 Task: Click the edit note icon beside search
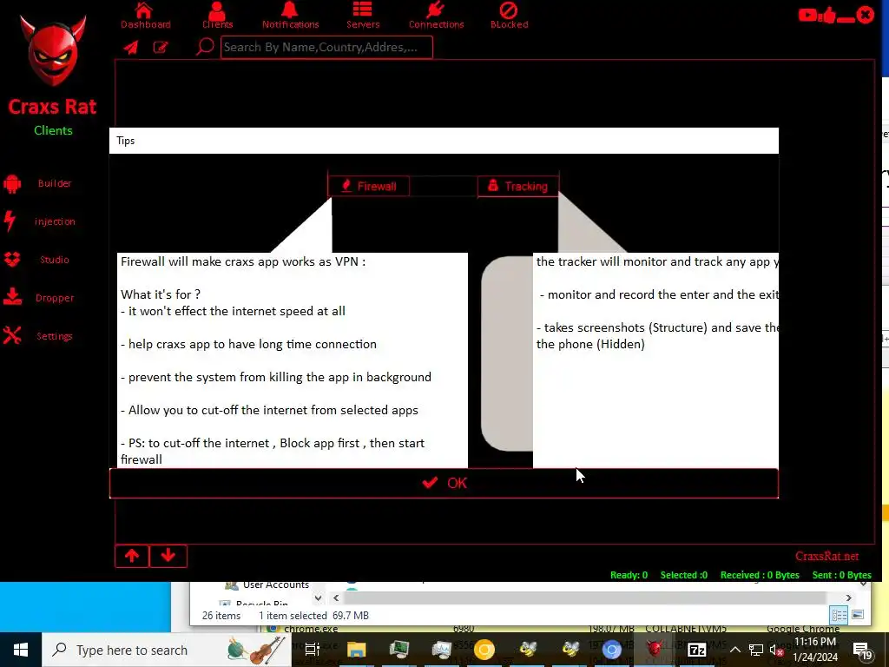click(x=161, y=47)
